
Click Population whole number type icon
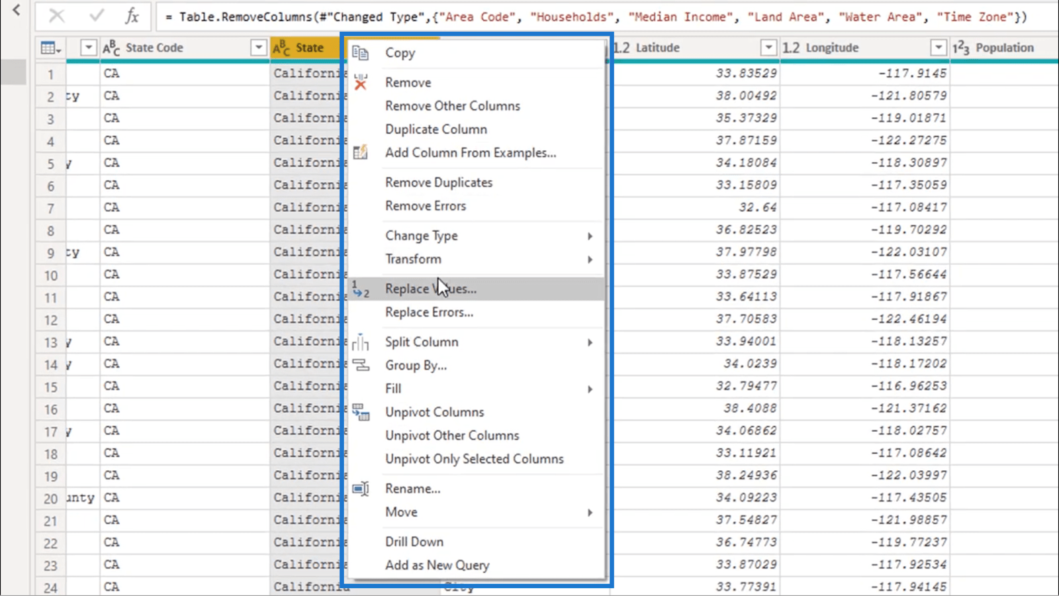click(961, 48)
